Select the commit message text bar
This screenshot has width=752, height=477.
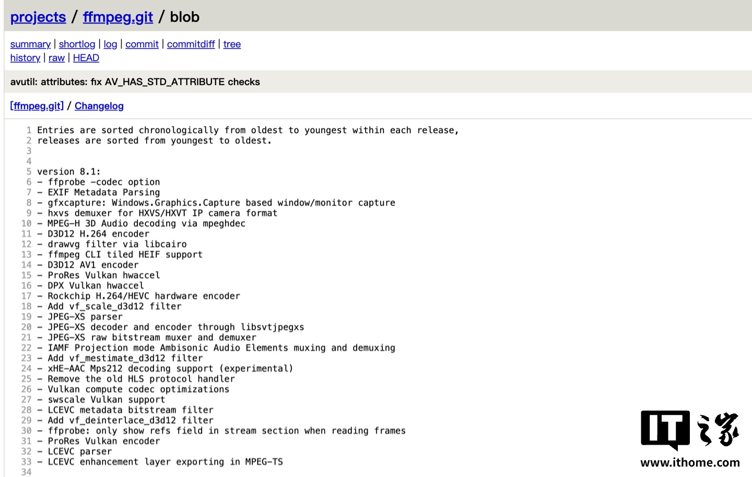coord(135,82)
